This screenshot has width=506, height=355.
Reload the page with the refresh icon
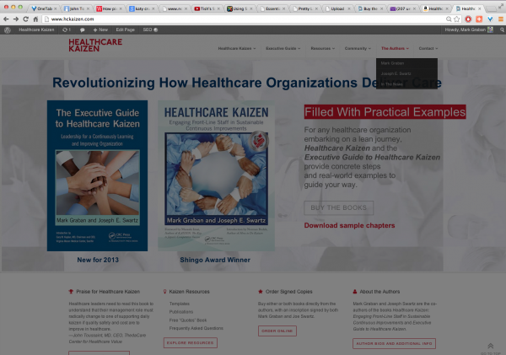point(26,19)
